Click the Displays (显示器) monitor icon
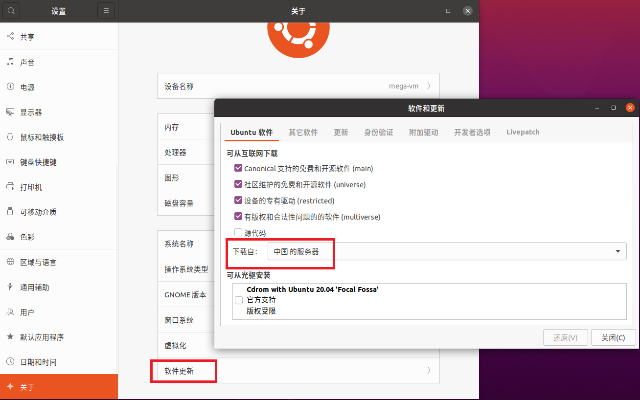This screenshot has width=640, height=400. [10, 112]
